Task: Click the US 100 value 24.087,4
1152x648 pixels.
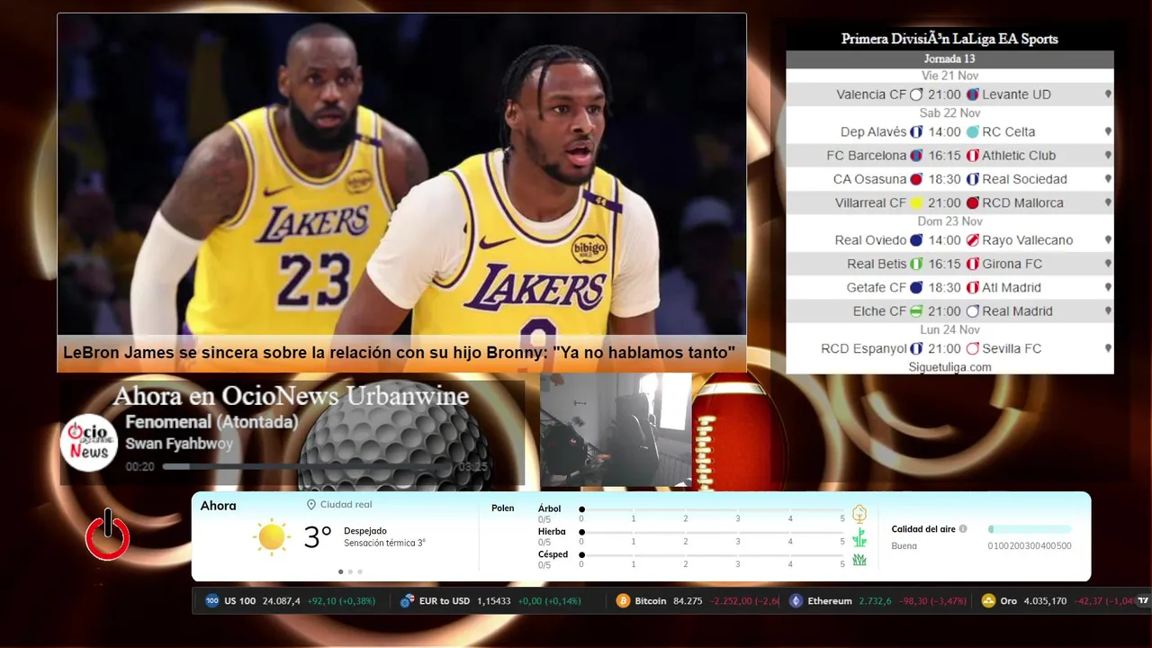Action: point(282,601)
